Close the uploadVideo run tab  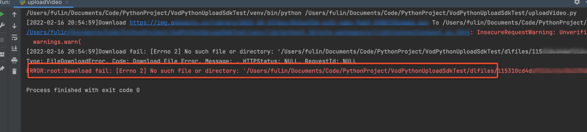(67, 2)
